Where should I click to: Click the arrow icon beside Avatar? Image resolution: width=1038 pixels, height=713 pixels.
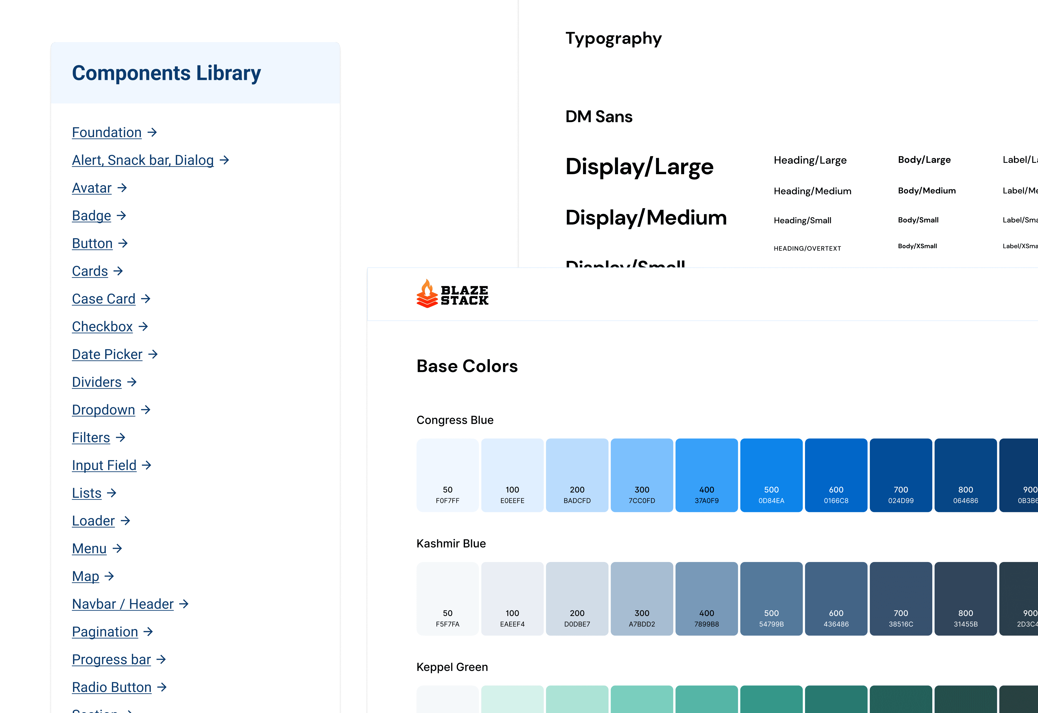pos(122,188)
